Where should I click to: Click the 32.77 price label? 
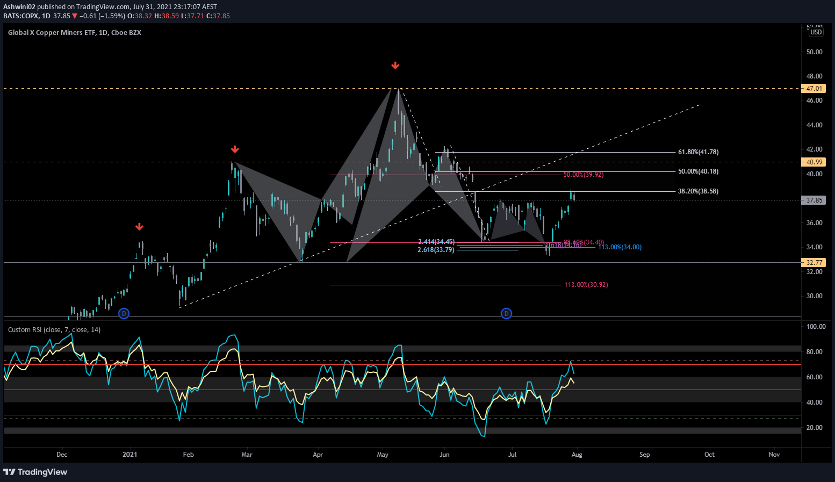point(814,263)
